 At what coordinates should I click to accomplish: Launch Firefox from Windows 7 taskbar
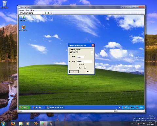pyautogui.click(x=13, y=124)
